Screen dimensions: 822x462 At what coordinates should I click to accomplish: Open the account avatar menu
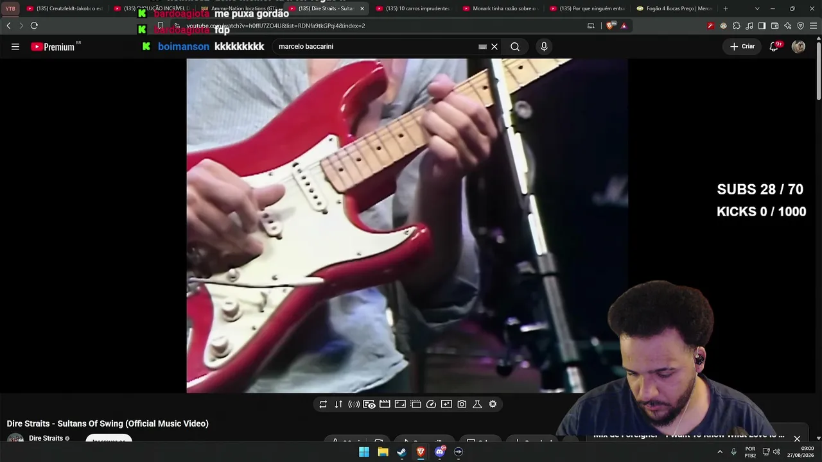(x=798, y=46)
